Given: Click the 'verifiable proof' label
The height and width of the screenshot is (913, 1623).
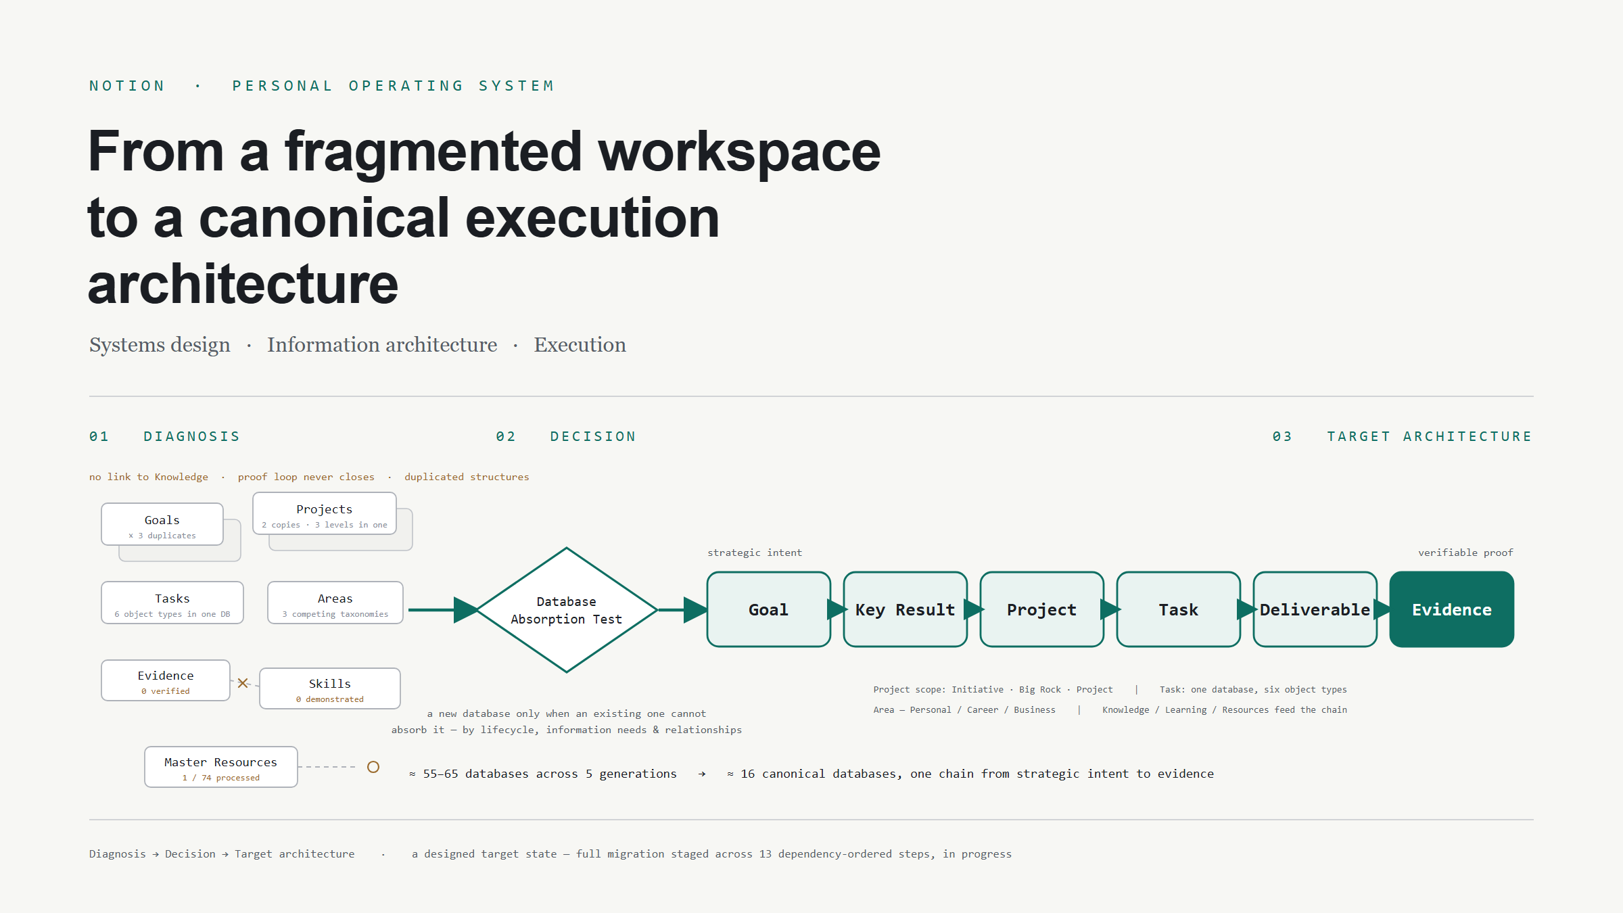Looking at the screenshot, I should (x=1465, y=553).
